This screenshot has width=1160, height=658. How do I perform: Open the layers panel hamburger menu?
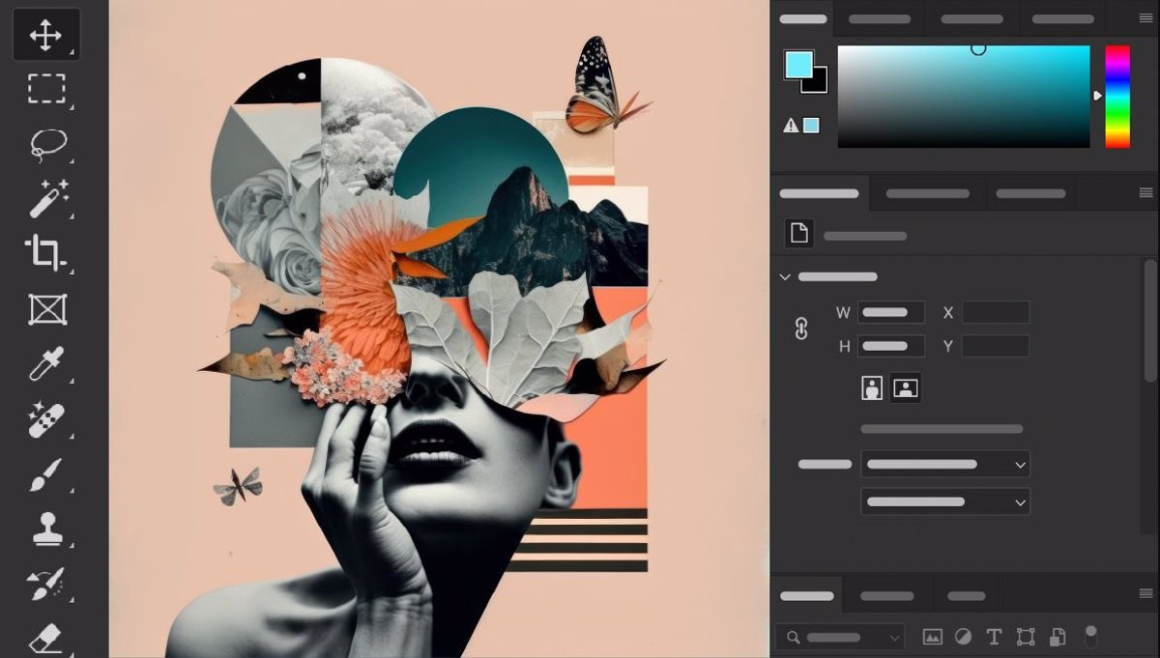pos(1145,596)
